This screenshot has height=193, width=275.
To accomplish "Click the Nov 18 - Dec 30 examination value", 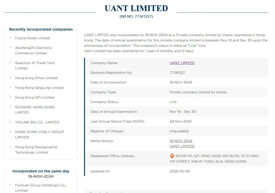I will click(x=183, y=112).
